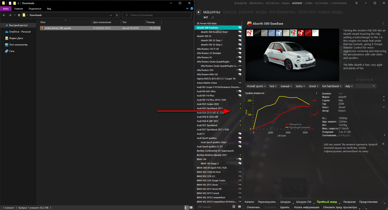Open Explorer Вид ribbon tab
Image resolution: width=388 pixels, height=210 pixels.
[x=49, y=9]
